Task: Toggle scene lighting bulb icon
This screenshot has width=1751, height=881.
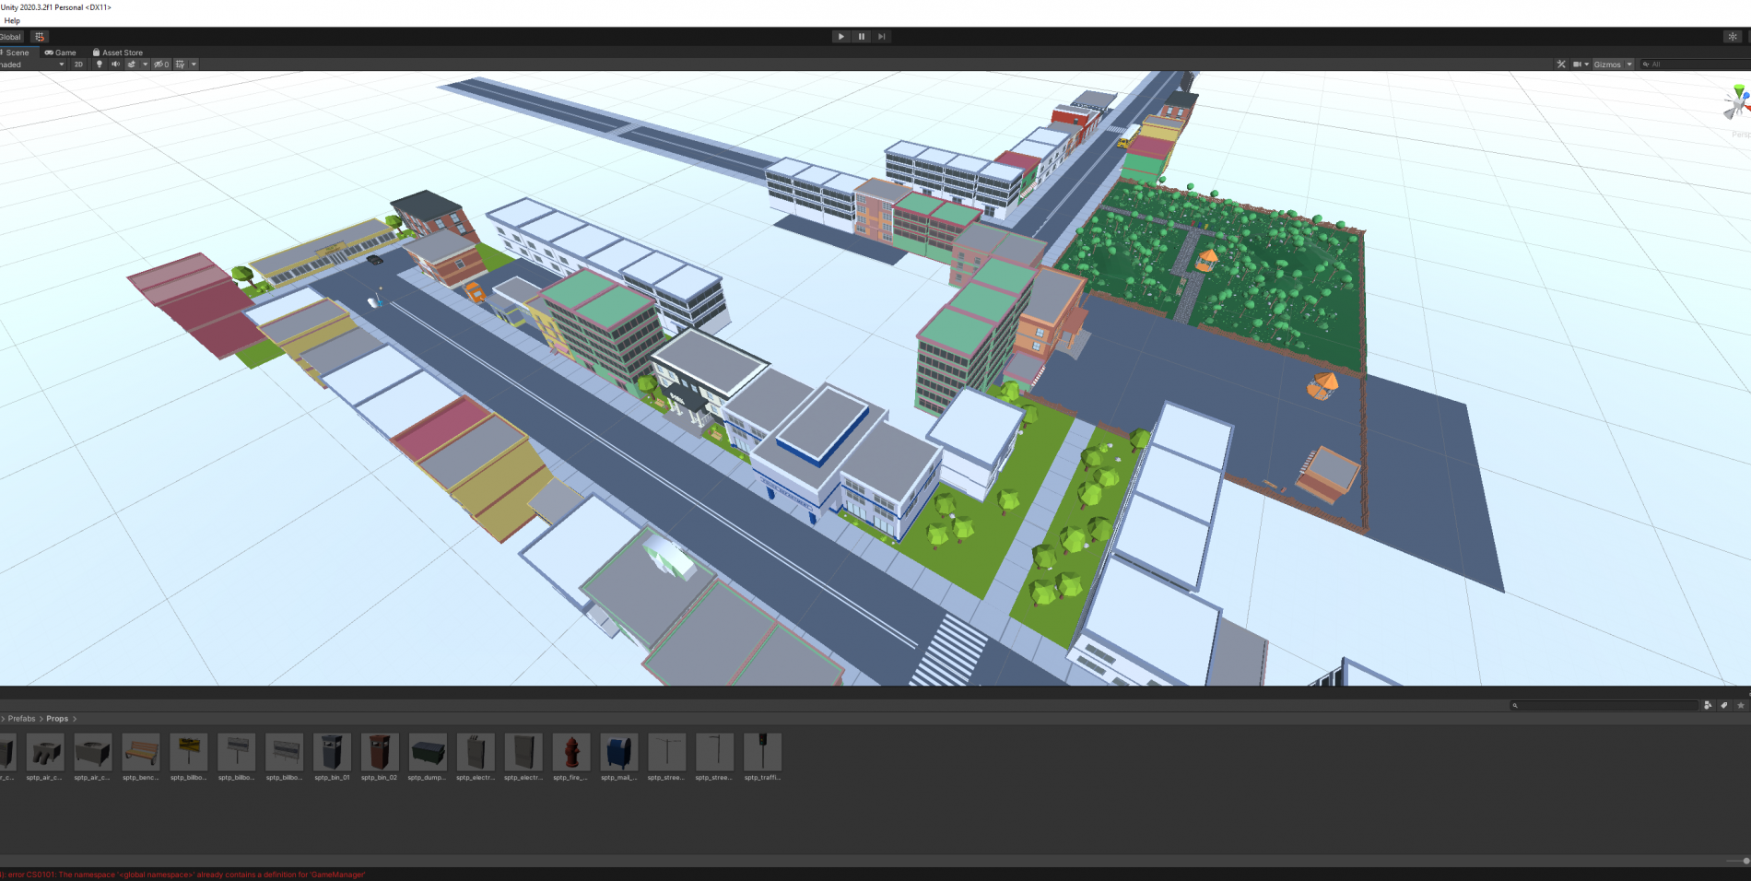Action: pos(100,65)
